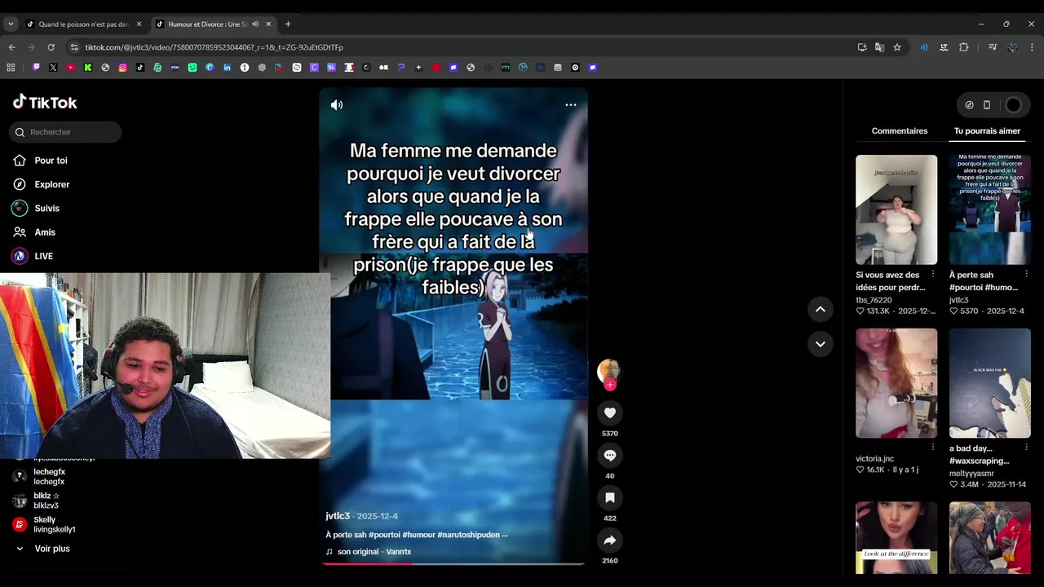1044x587 pixels.
Task: Seek on the video progress bar
Action: click(453, 563)
